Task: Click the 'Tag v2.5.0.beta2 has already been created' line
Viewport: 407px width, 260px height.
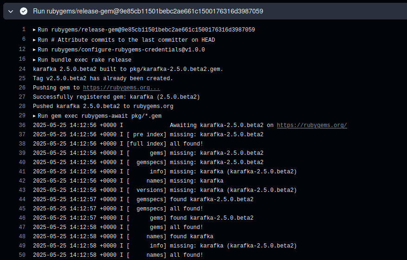Action: pyautogui.click(x=103, y=78)
